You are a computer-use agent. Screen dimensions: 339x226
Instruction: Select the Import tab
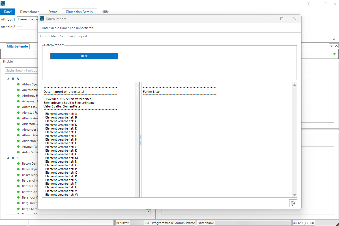coord(82,36)
